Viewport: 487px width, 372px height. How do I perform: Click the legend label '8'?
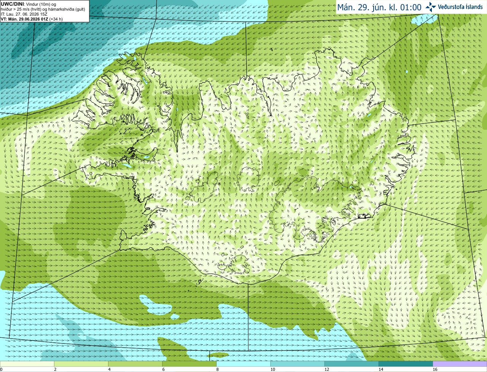(218, 369)
